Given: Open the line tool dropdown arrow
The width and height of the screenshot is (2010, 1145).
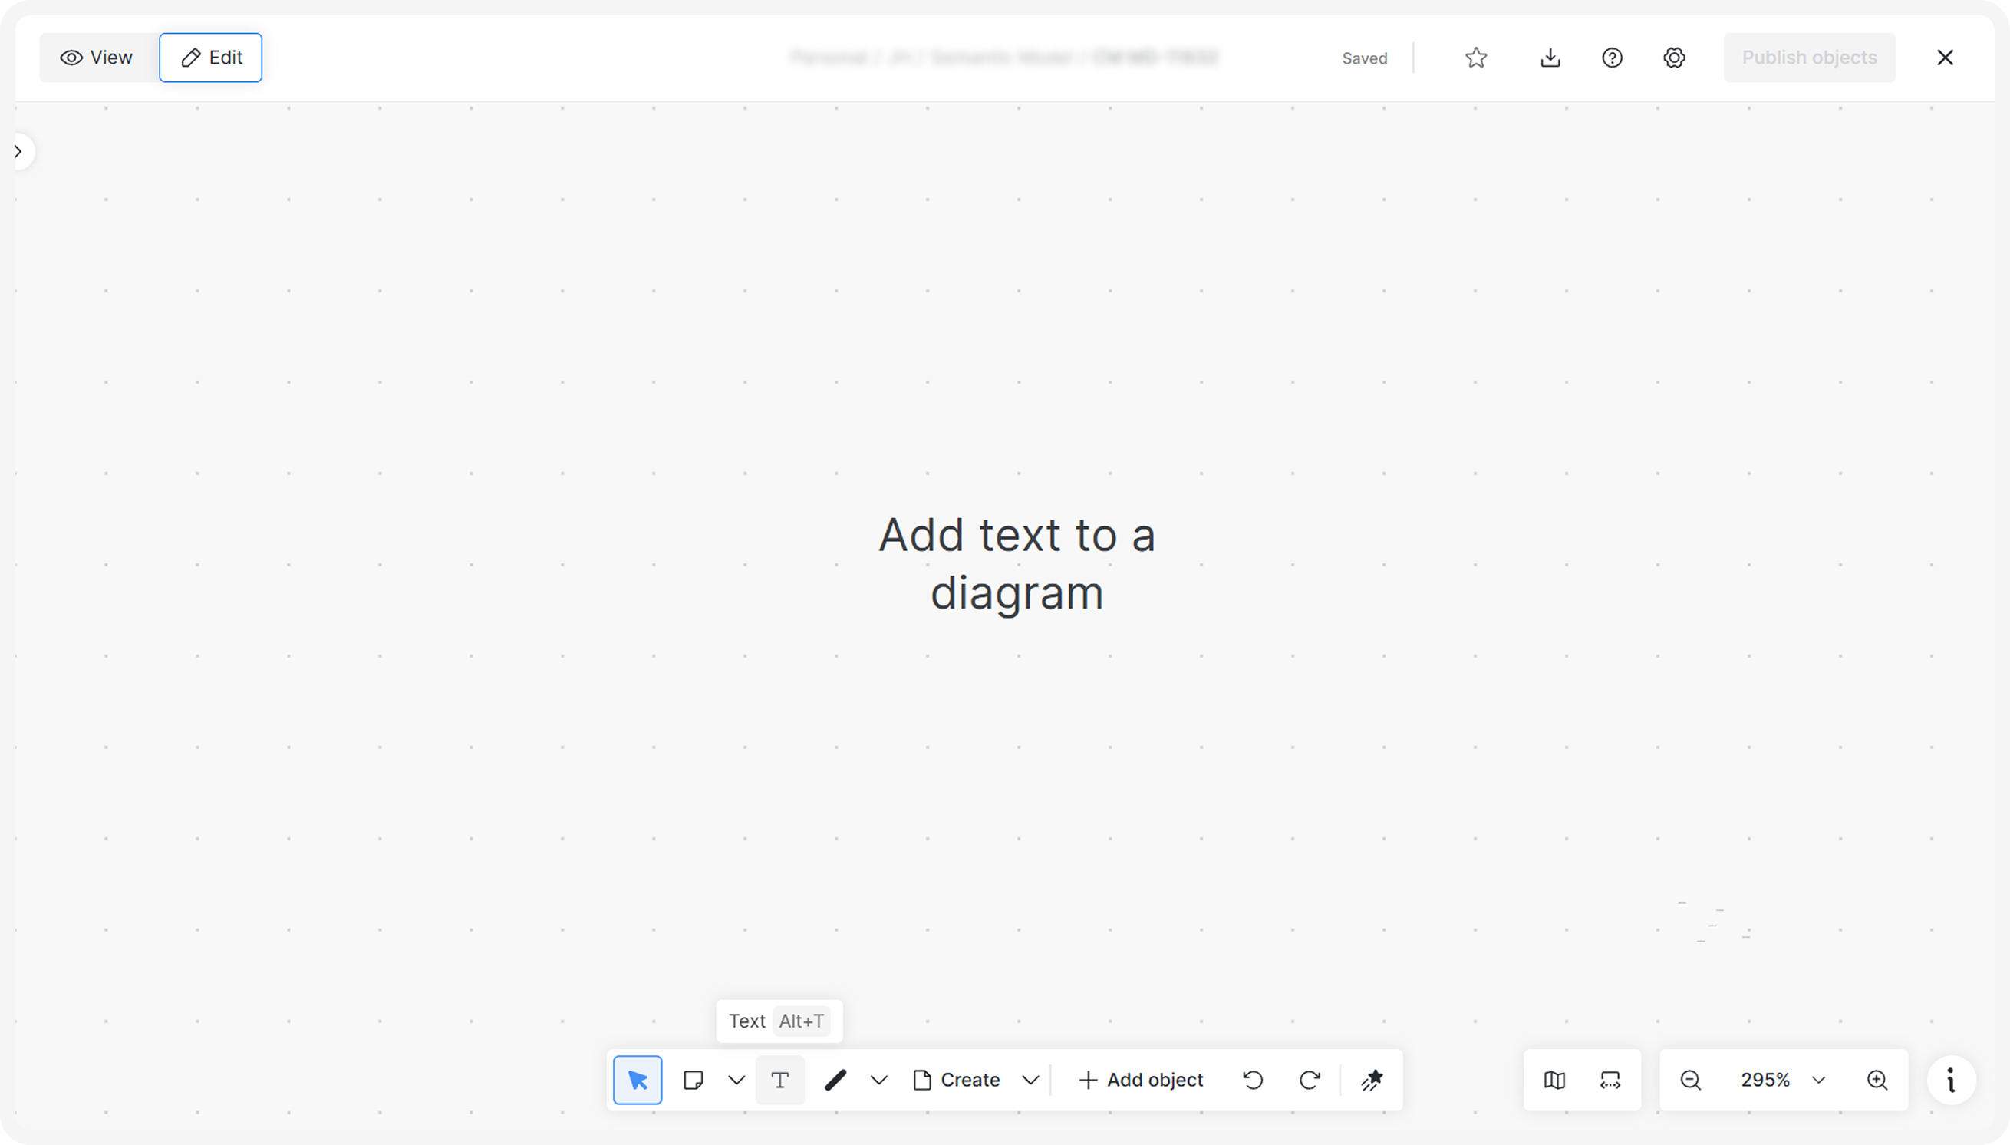Looking at the screenshot, I should [879, 1080].
